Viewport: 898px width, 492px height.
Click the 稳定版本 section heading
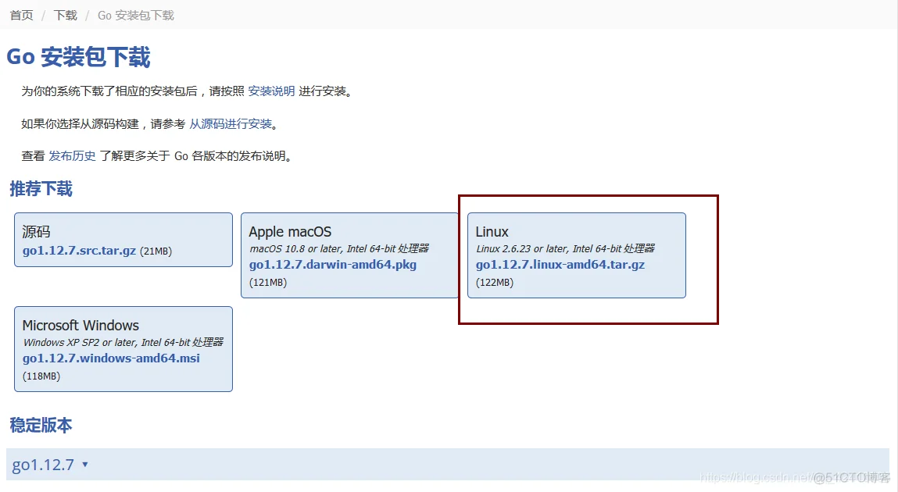point(41,425)
